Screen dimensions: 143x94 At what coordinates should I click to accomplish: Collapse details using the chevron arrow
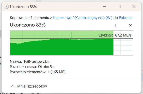[13, 86]
